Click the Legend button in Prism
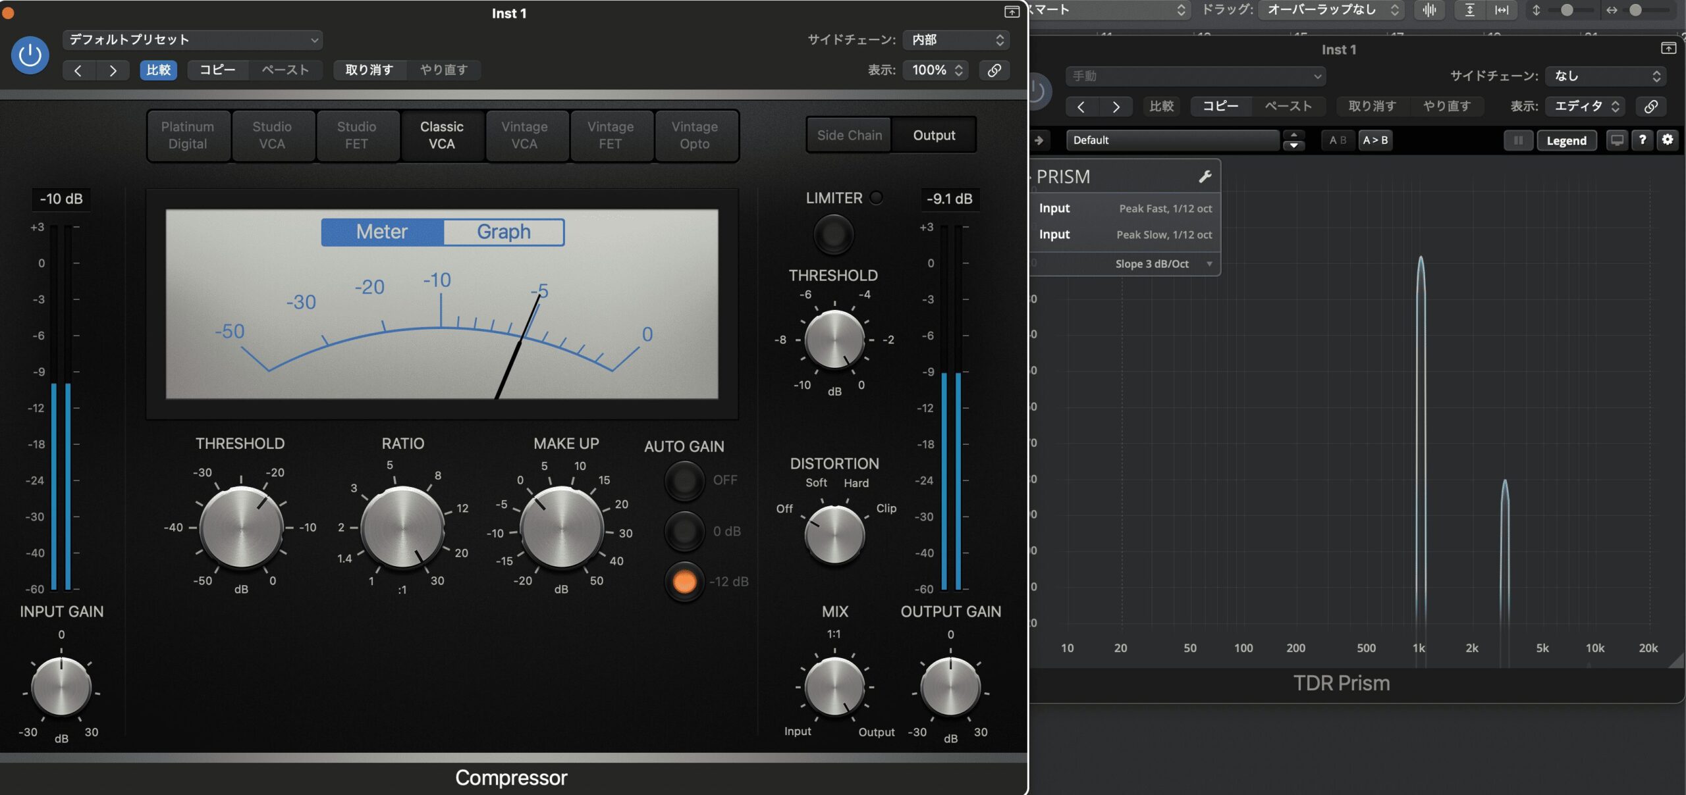 [x=1565, y=140]
